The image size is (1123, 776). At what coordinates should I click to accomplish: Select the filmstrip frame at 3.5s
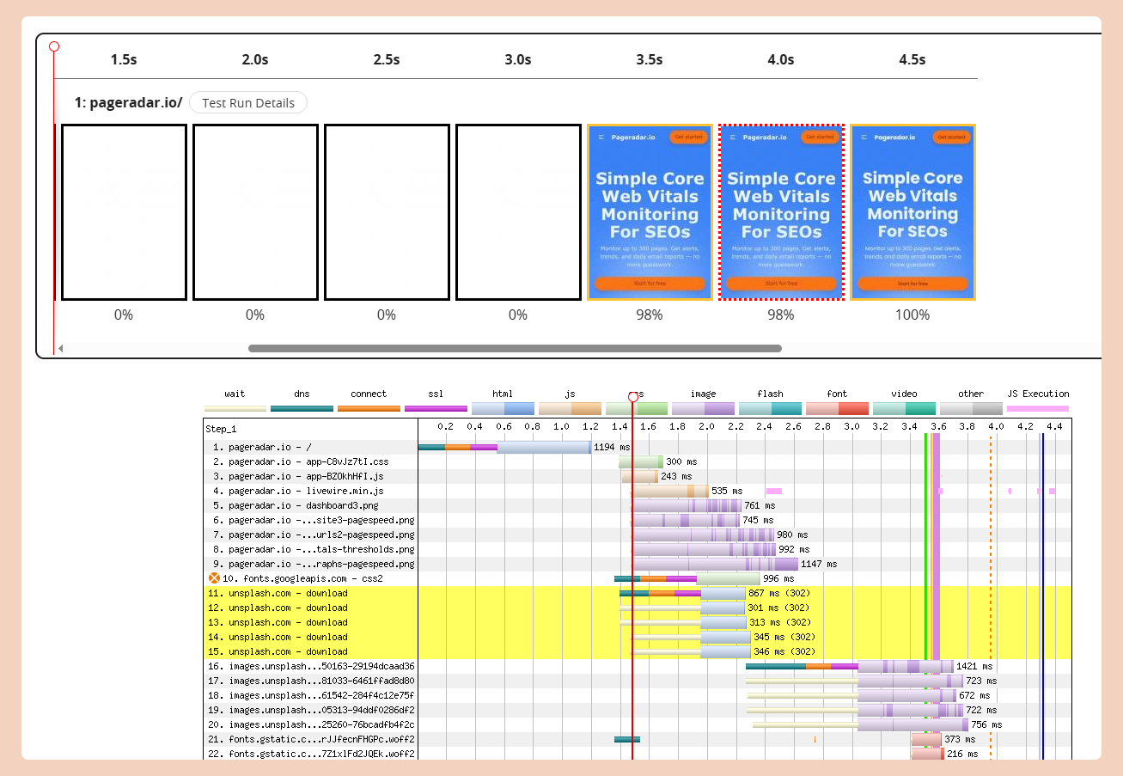pos(650,212)
